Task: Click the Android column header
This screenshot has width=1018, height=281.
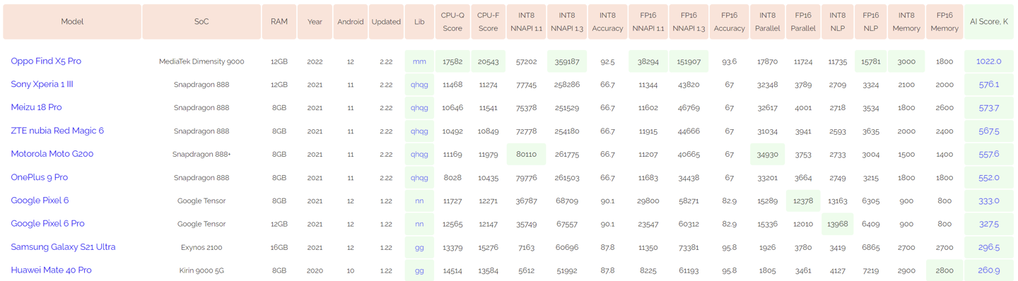Action: pyautogui.click(x=351, y=22)
